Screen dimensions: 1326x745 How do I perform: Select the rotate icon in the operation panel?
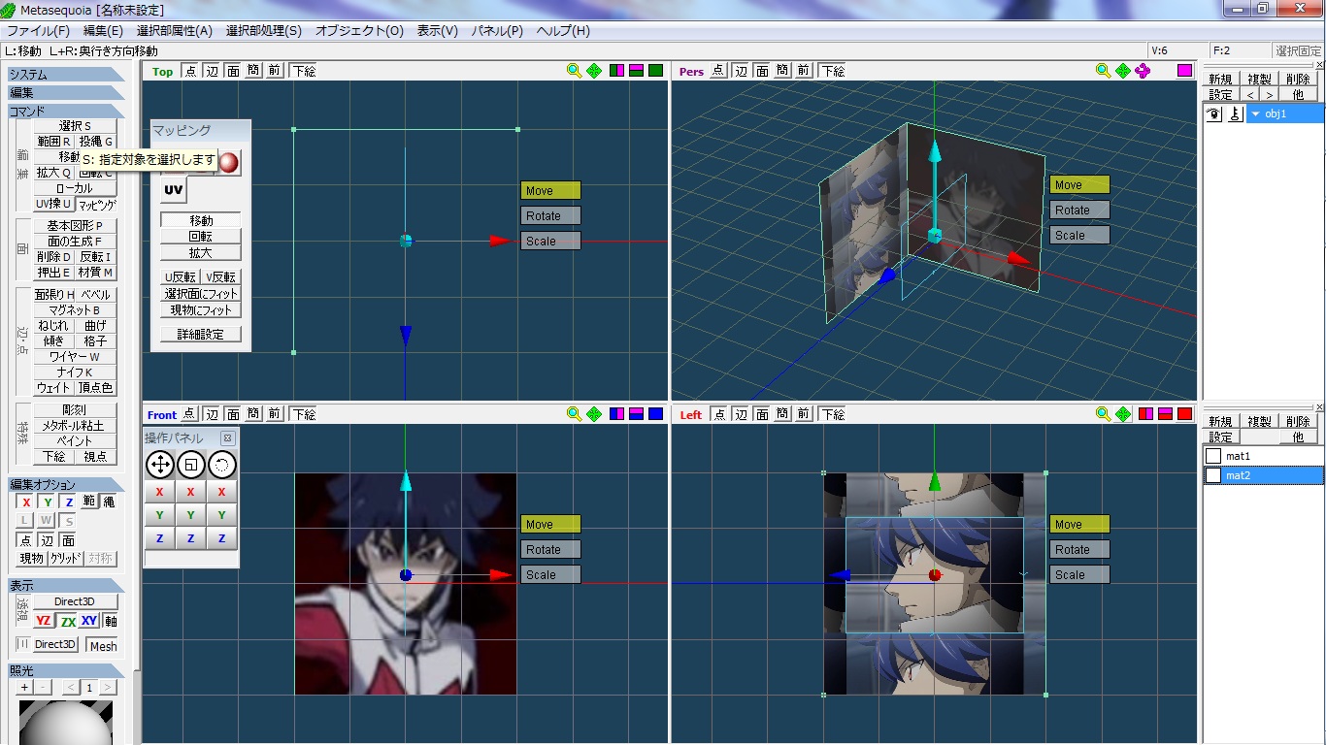222,465
